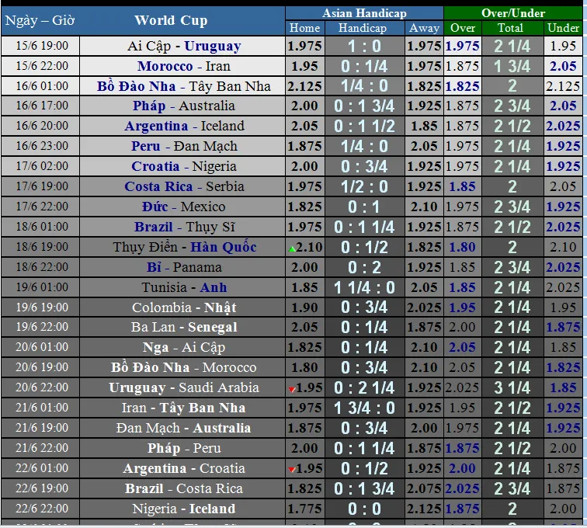Open the Ai Cập - Uruguay match
The image size is (587, 528).
(x=184, y=46)
